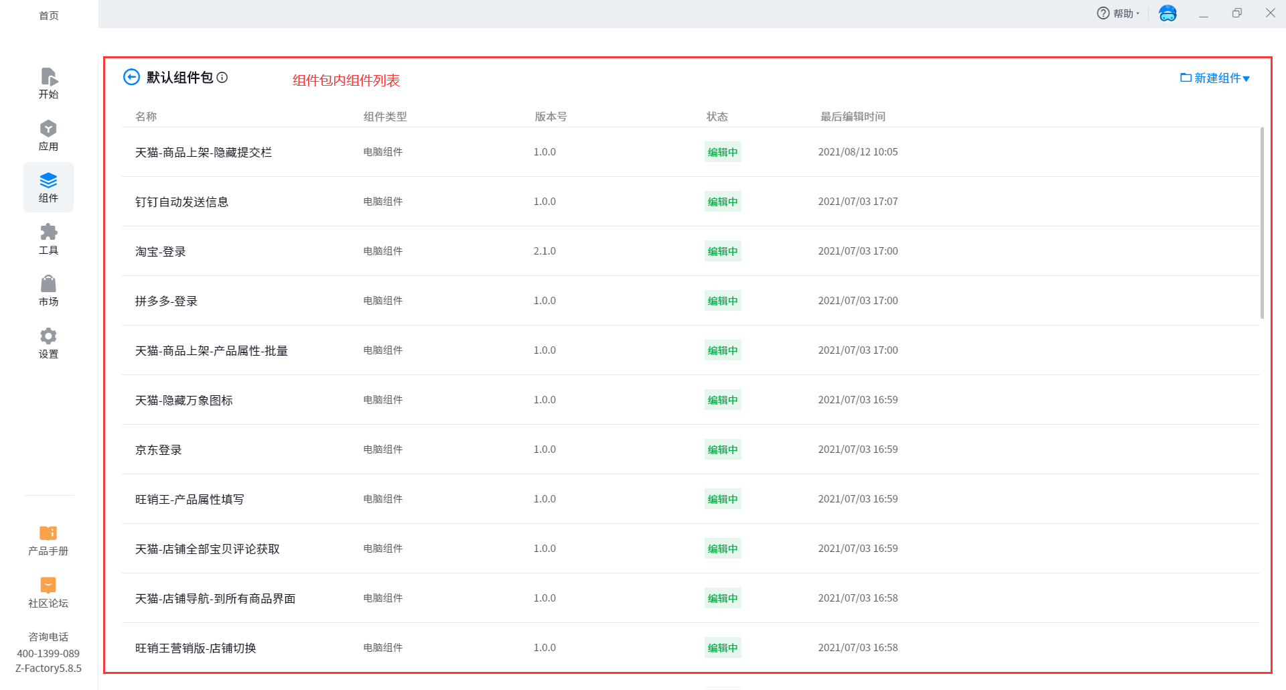Switch to the 首页 tab
This screenshot has width=1286, height=690.
49,15
